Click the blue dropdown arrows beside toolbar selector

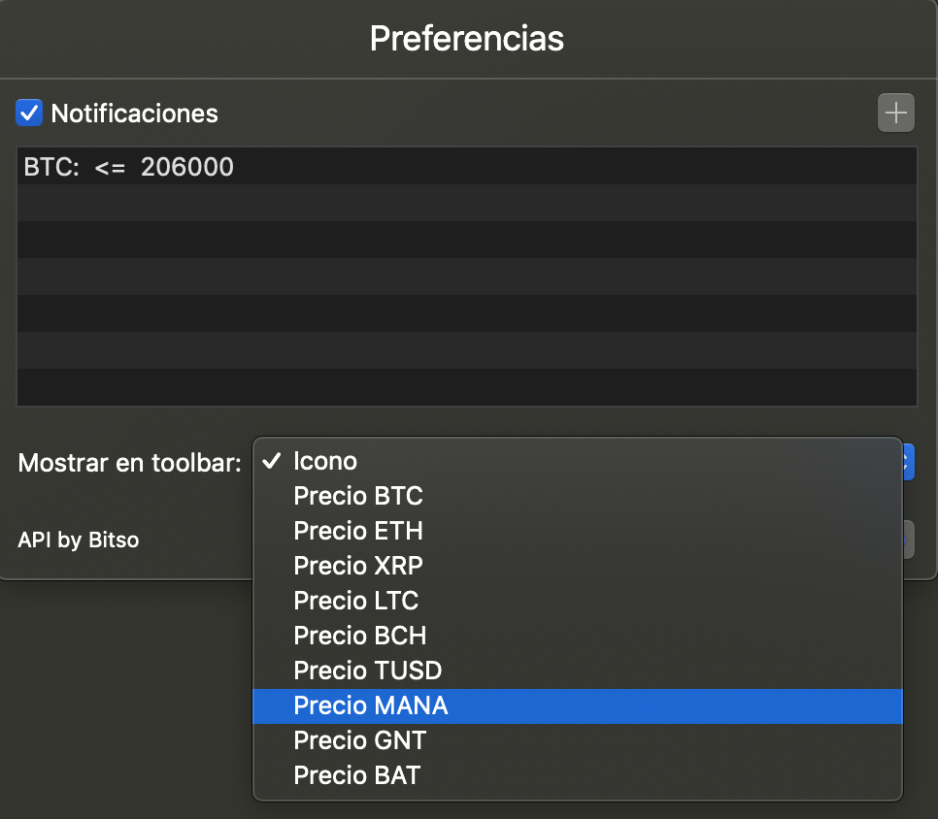(x=908, y=462)
